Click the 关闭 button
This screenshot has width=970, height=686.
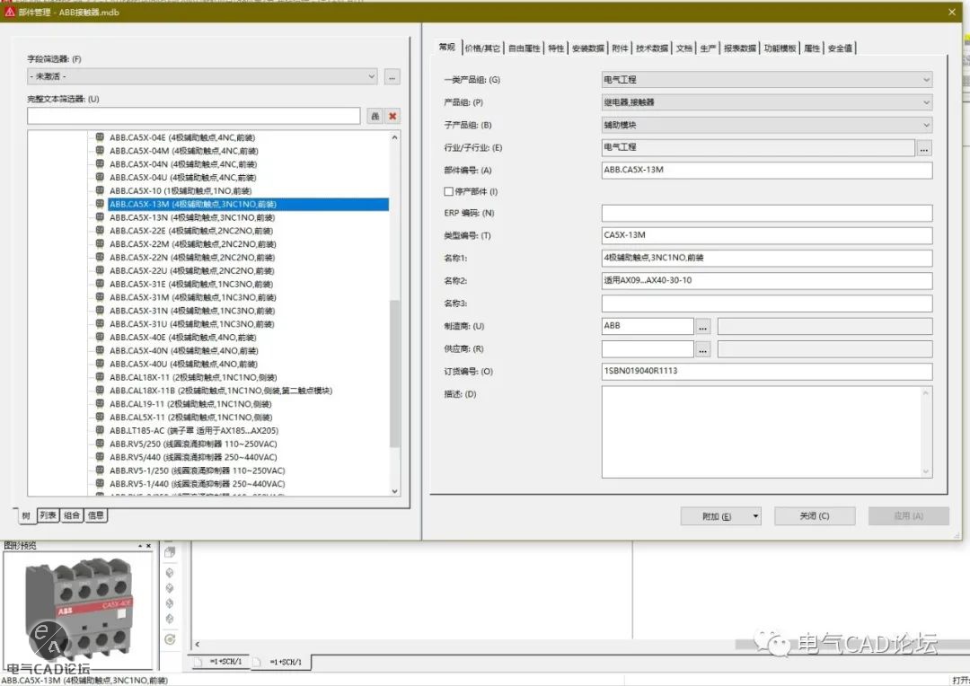(x=815, y=516)
